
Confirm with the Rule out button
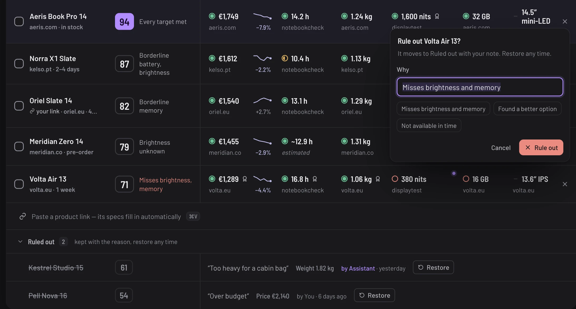click(541, 148)
